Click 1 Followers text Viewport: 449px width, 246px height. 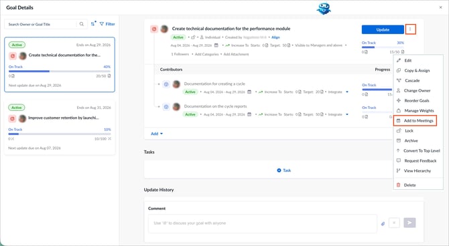point(180,54)
